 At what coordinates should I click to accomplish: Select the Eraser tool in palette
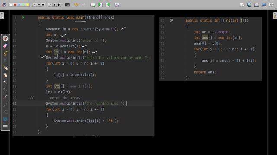(6, 46)
